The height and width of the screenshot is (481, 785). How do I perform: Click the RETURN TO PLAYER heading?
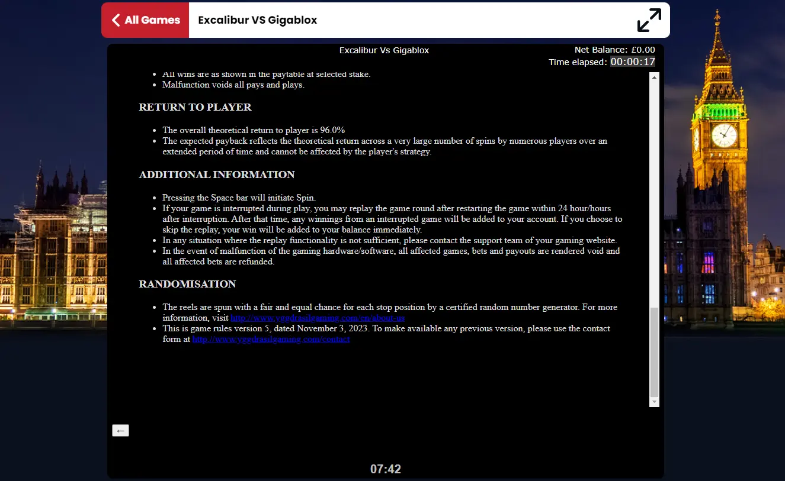(195, 107)
